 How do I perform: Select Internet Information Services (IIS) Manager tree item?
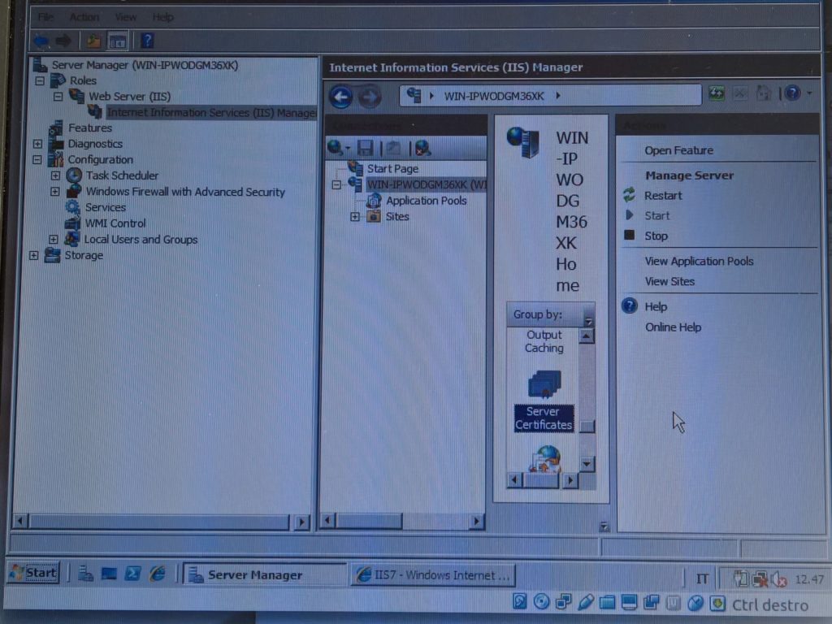pyautogui.click(x=211, y=112)
